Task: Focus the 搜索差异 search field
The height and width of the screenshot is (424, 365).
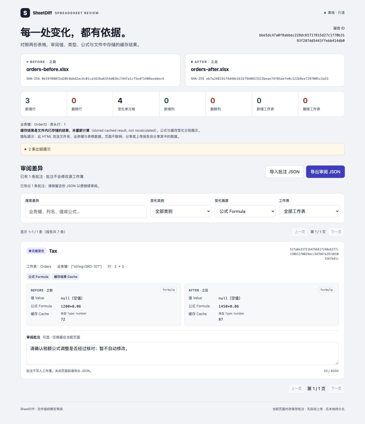Action: coord(86,211)
